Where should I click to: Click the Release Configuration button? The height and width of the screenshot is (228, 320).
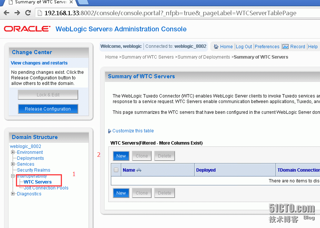pos(48,109)
